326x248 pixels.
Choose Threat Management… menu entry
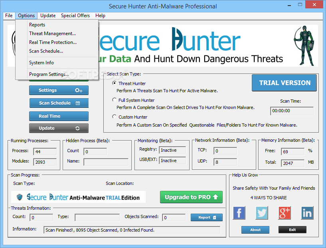pos(57,34)
